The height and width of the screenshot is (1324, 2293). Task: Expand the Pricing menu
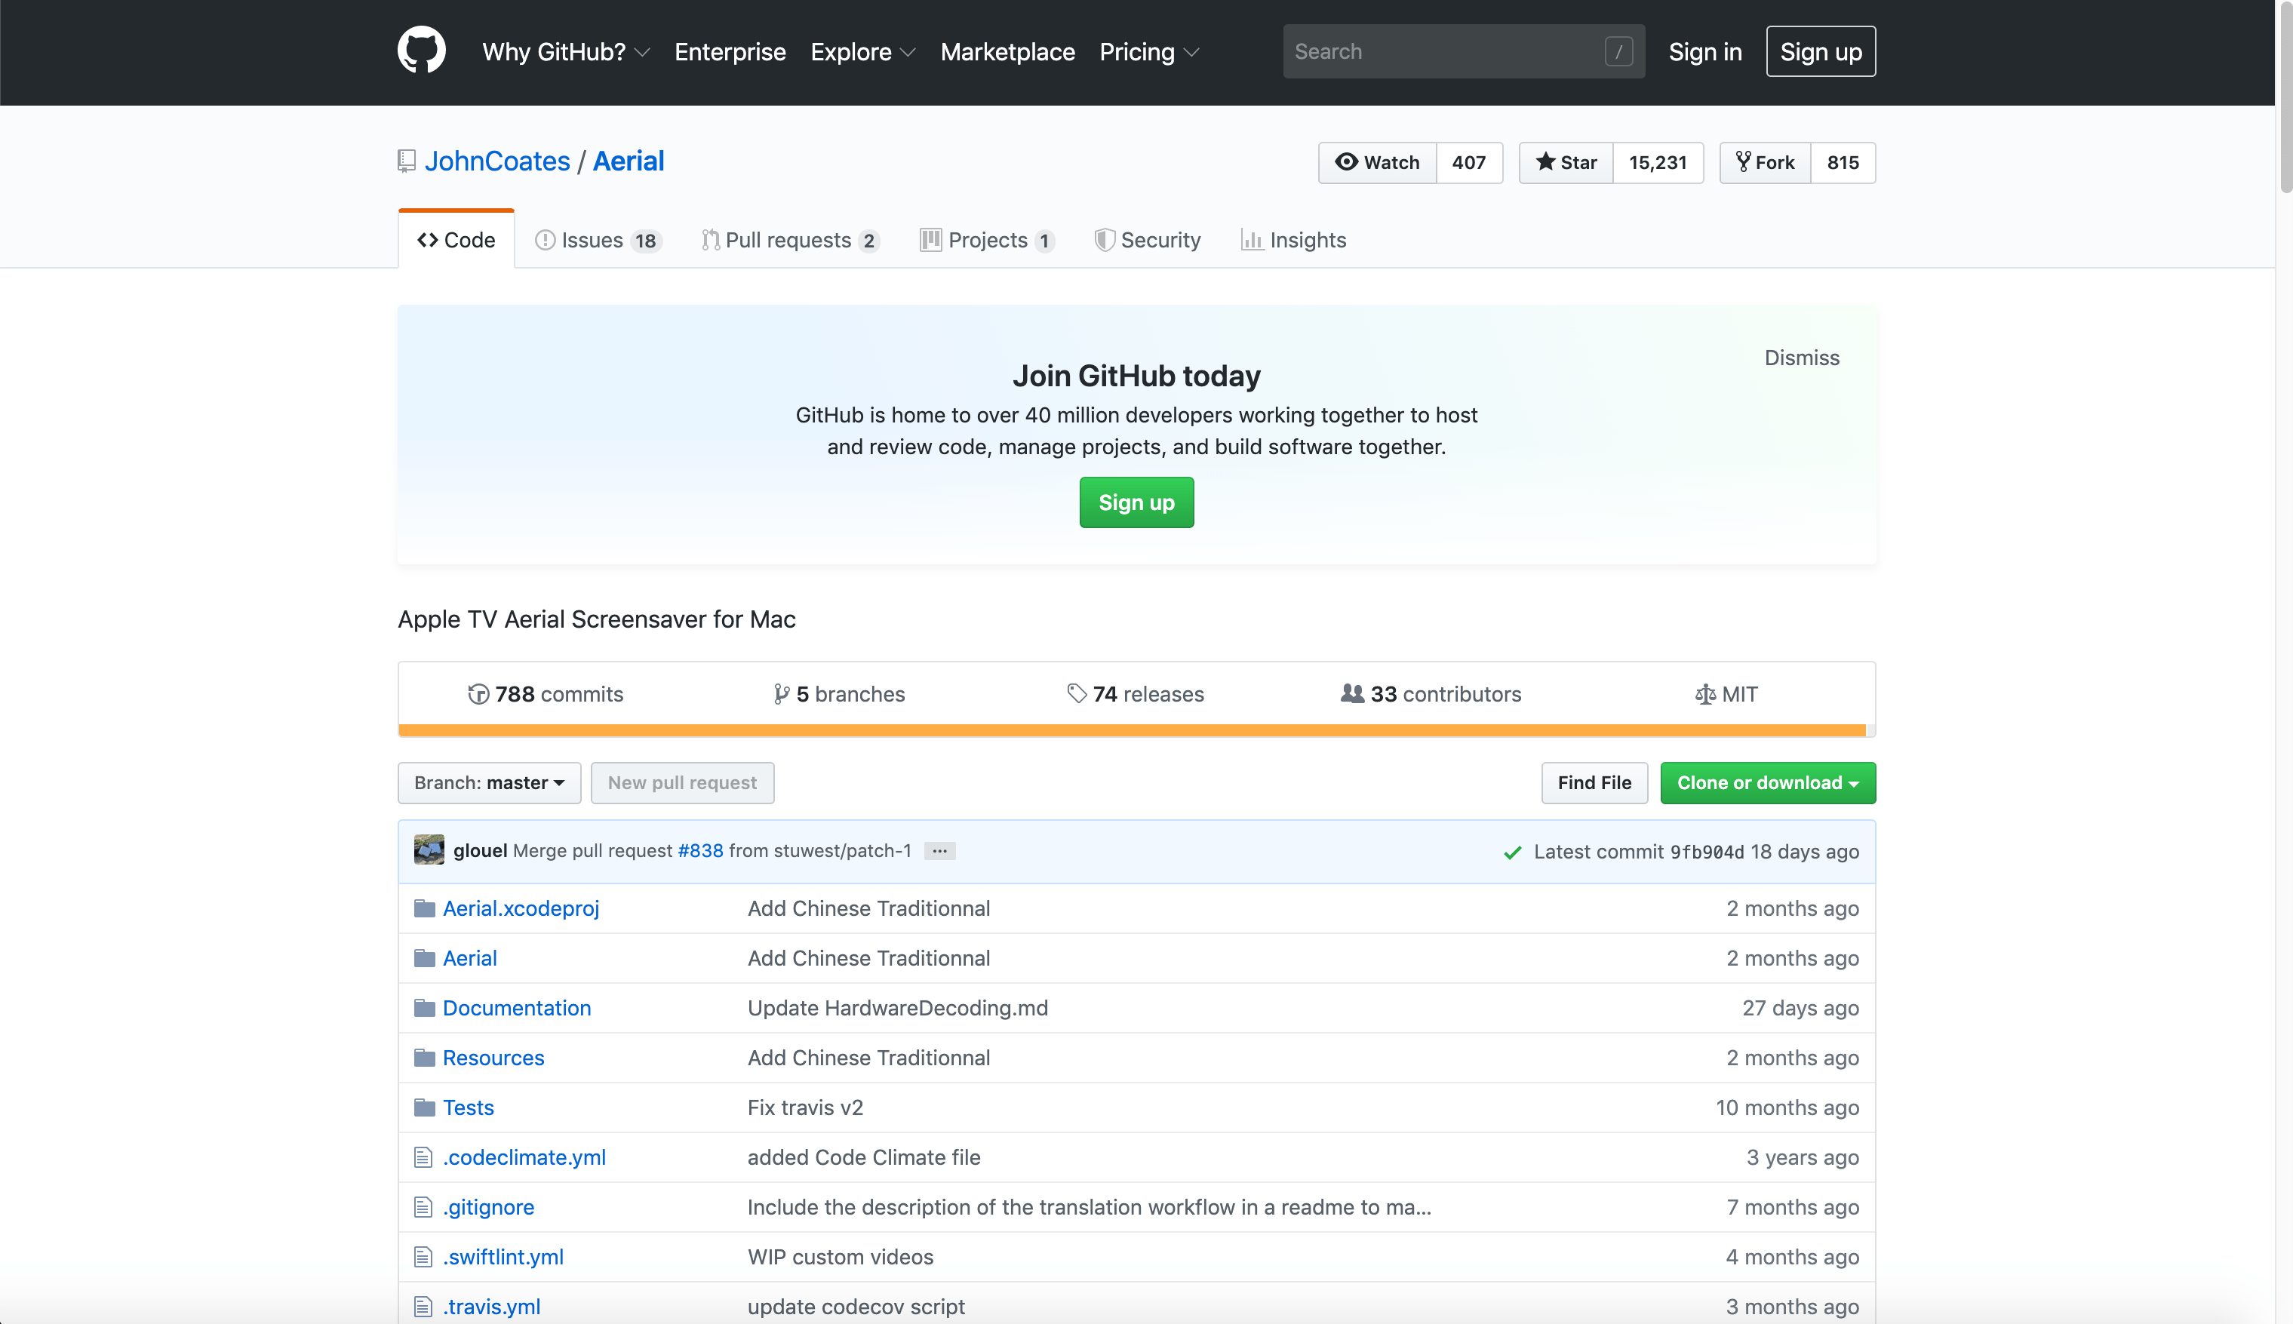click(x=1149, y=52)
